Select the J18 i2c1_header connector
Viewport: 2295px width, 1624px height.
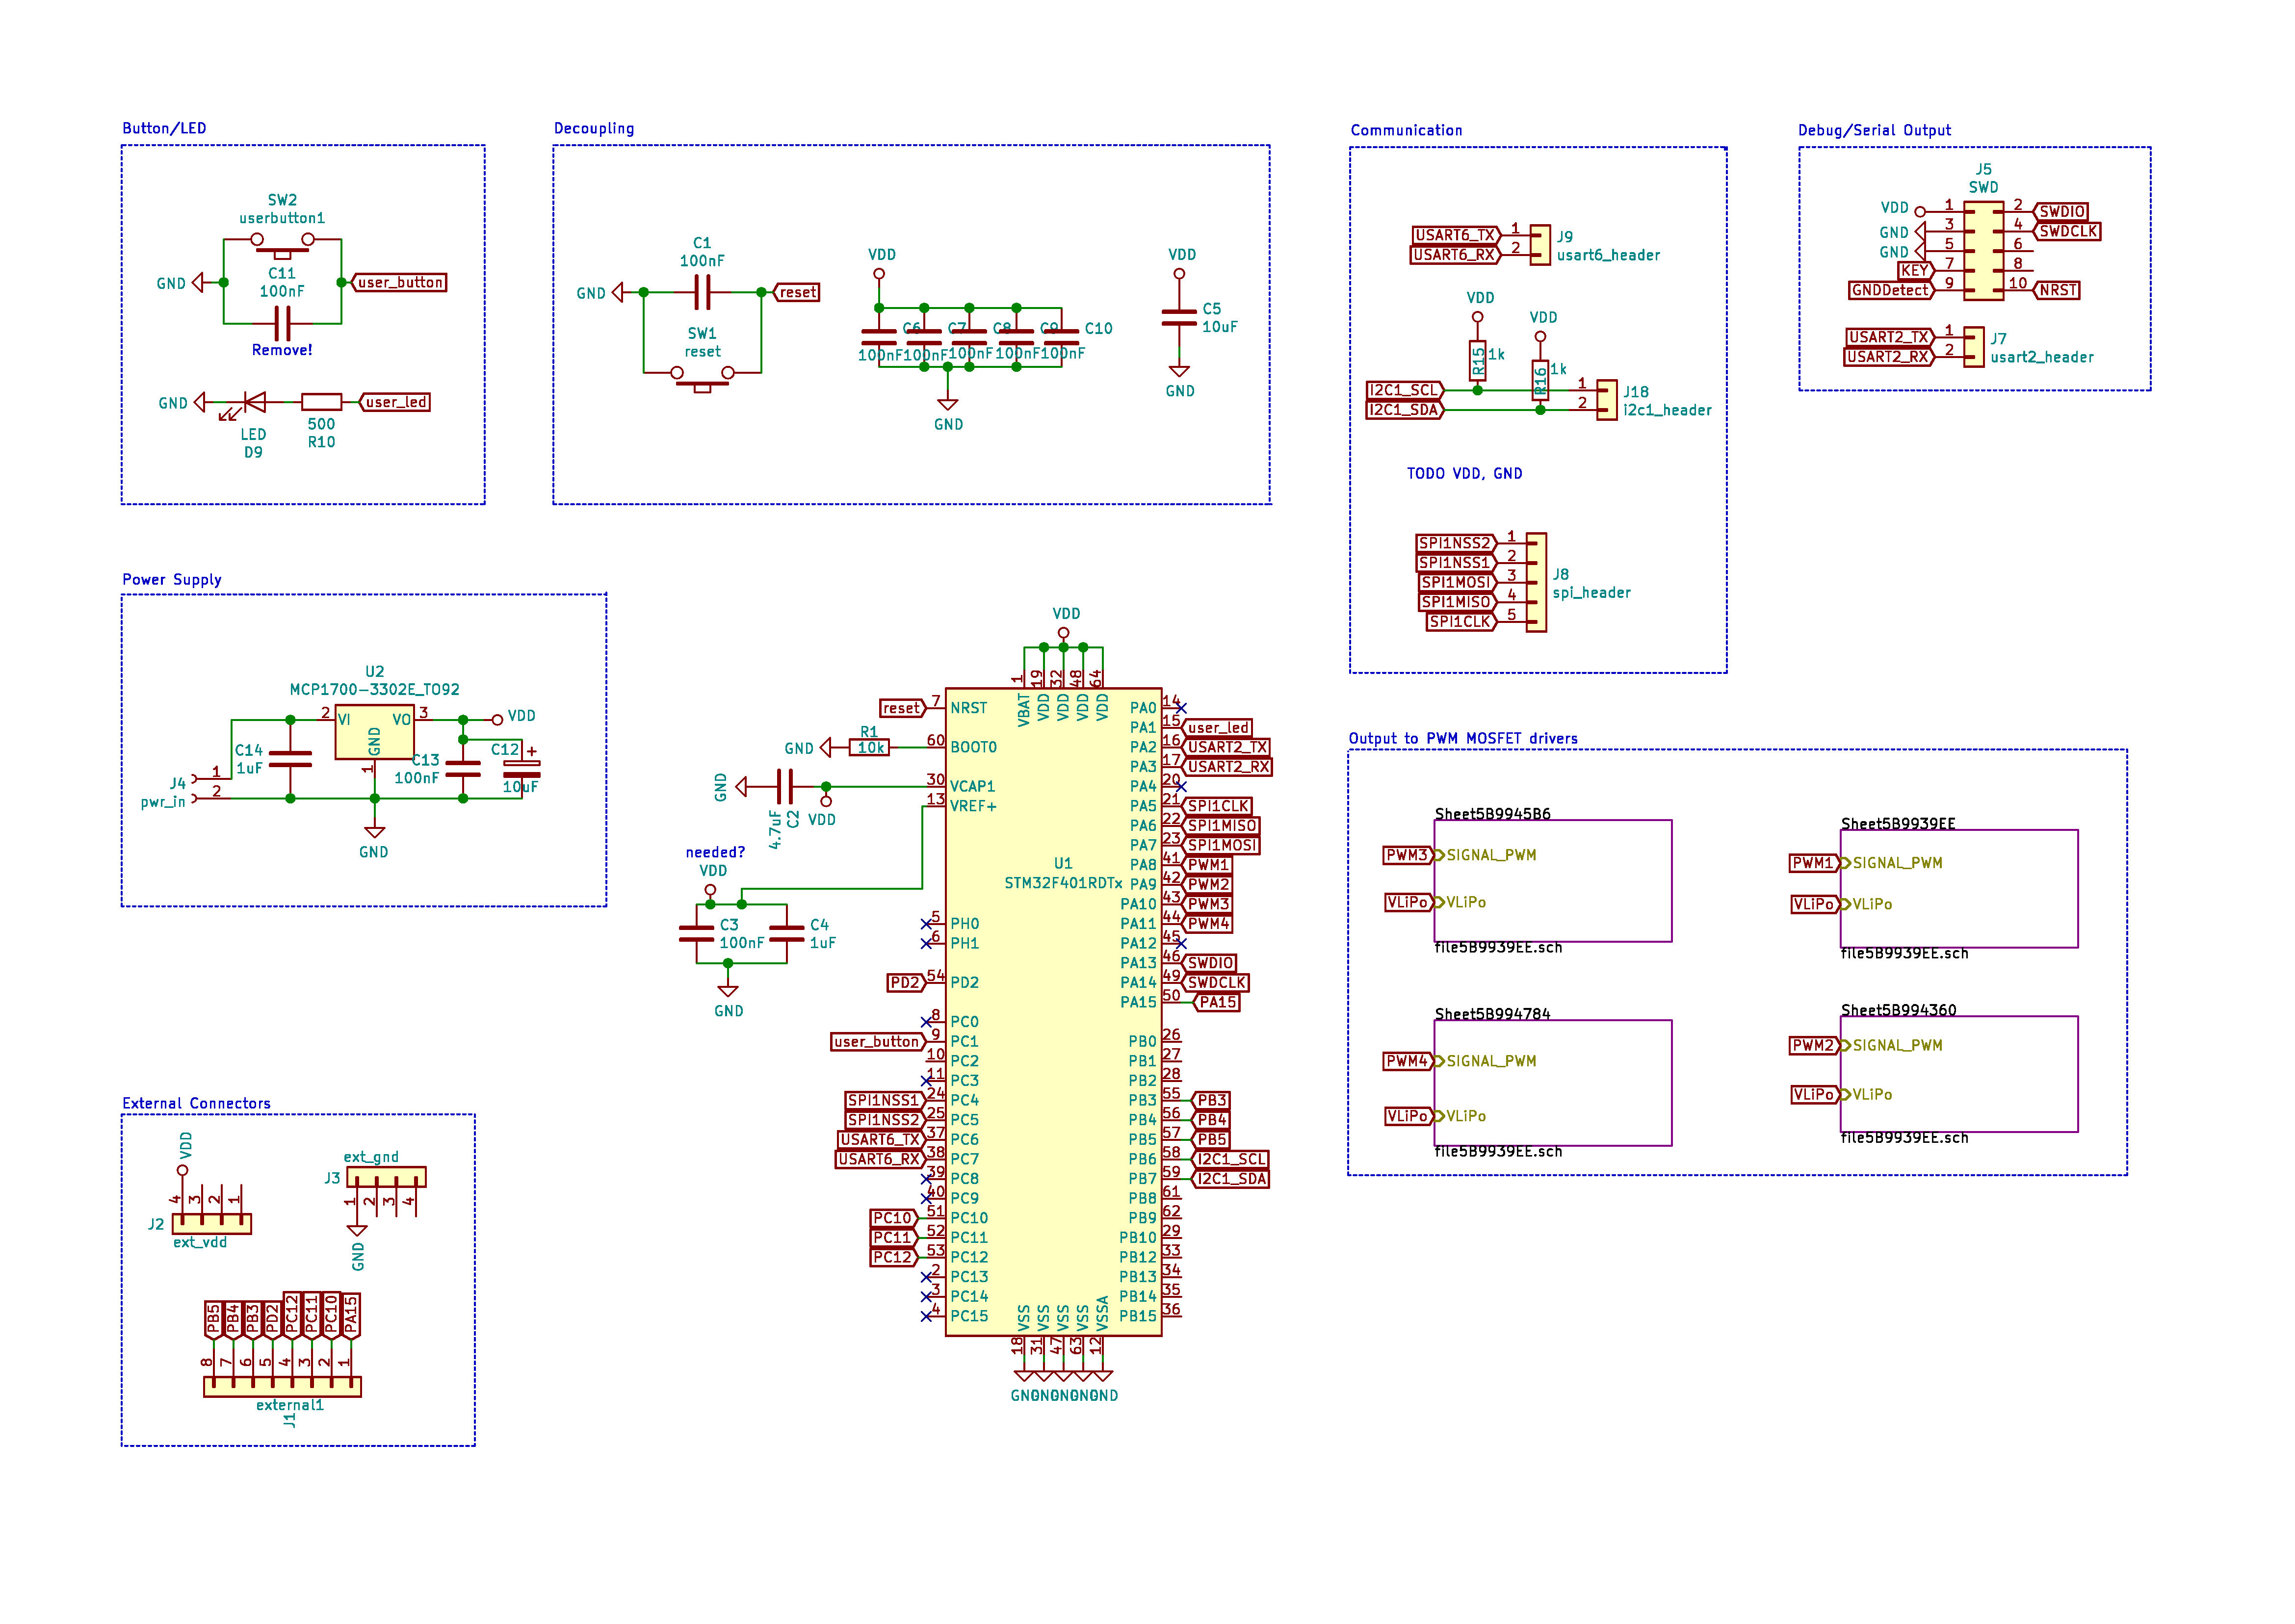pyautogui.click(x=1606, y=400)
